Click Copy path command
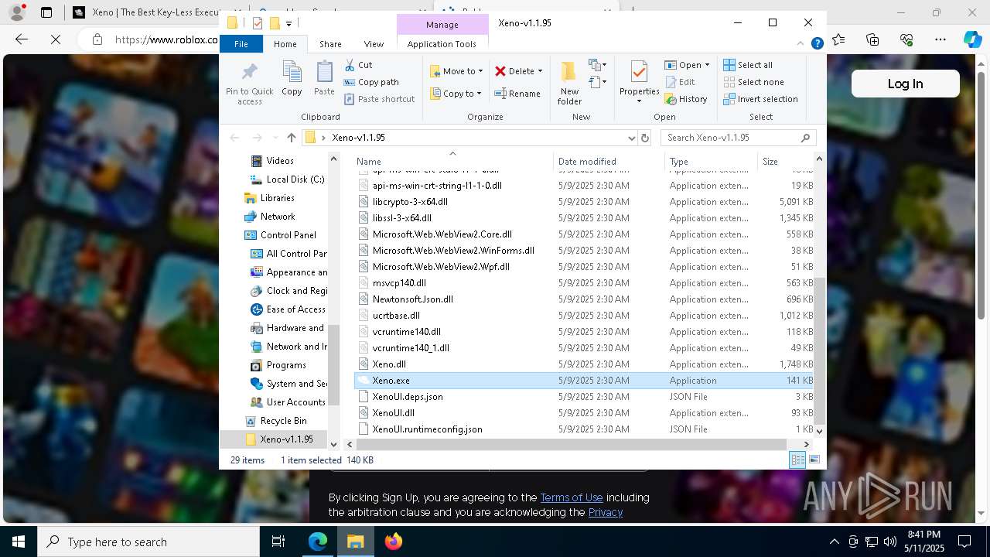This screenshot has width=990, height=557. [x=371, y=82]
